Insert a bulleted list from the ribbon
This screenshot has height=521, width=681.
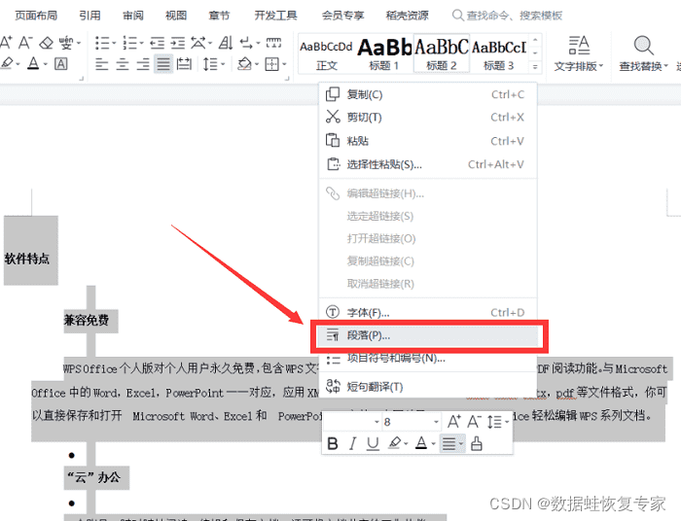[x=102, y=43]
